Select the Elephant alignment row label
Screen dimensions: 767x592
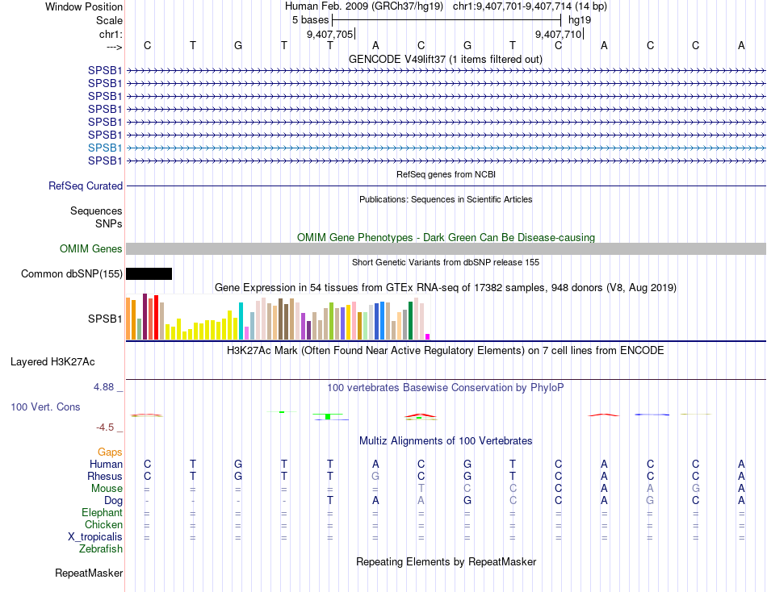[x=102, y=512]
